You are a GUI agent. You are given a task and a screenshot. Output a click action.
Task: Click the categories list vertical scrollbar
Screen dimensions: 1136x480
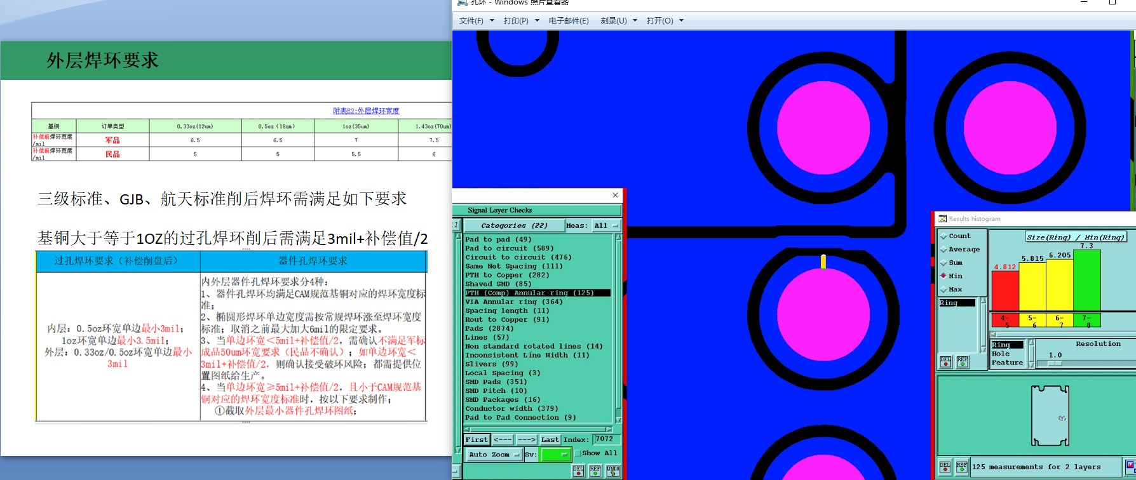tap(618, 328)
